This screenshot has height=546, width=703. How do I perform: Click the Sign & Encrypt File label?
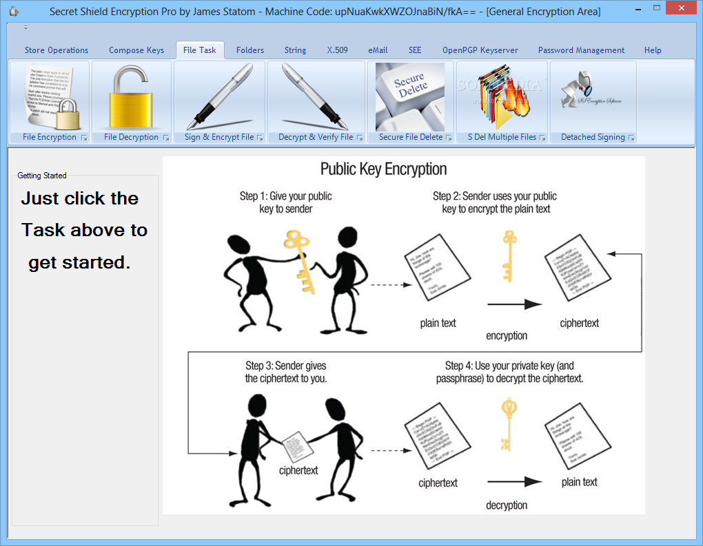(219, 137)
